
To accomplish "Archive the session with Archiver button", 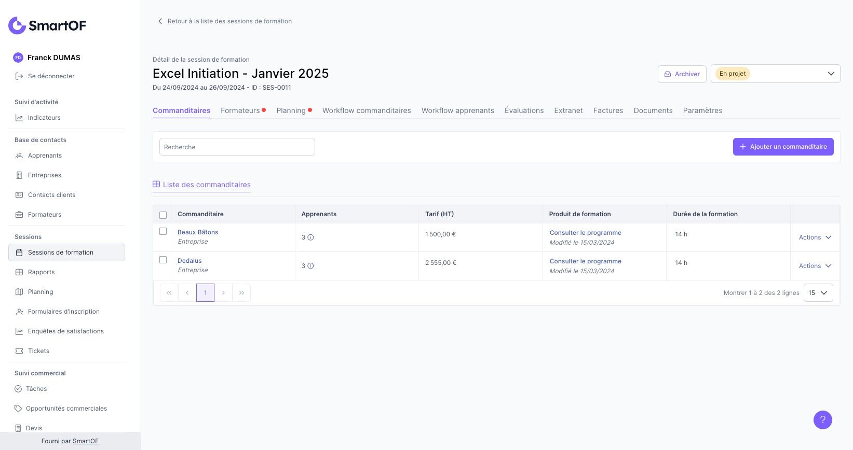I will pyautogui.click(x=682, y=74).
